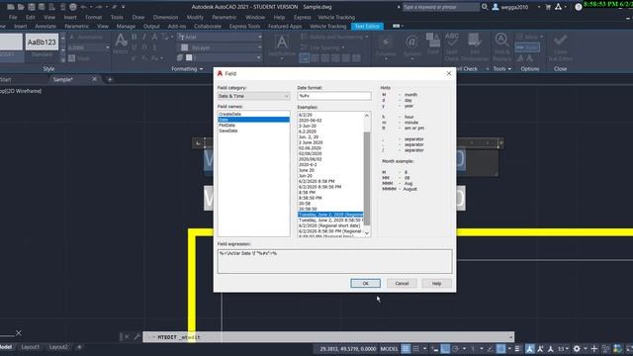Click the Examples list scroll down arrow
Screen dimensions: 633x356
coord(367,233)
